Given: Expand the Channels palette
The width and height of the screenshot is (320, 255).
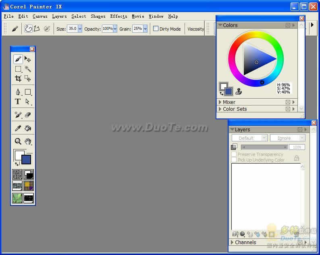Looking at the screenshot, I should pos(232,243).
